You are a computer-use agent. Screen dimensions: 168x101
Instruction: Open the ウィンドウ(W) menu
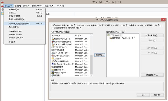point(49,6)
